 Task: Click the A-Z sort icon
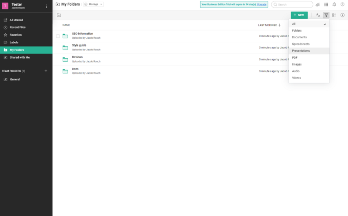coord(318,15)
